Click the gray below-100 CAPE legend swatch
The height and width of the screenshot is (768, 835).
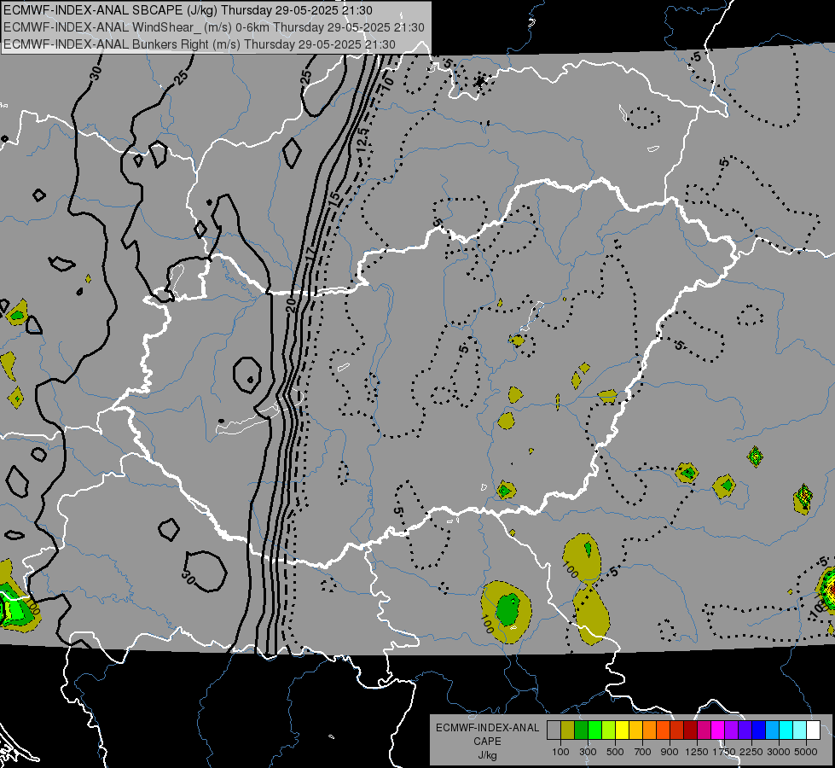[554, 730]
